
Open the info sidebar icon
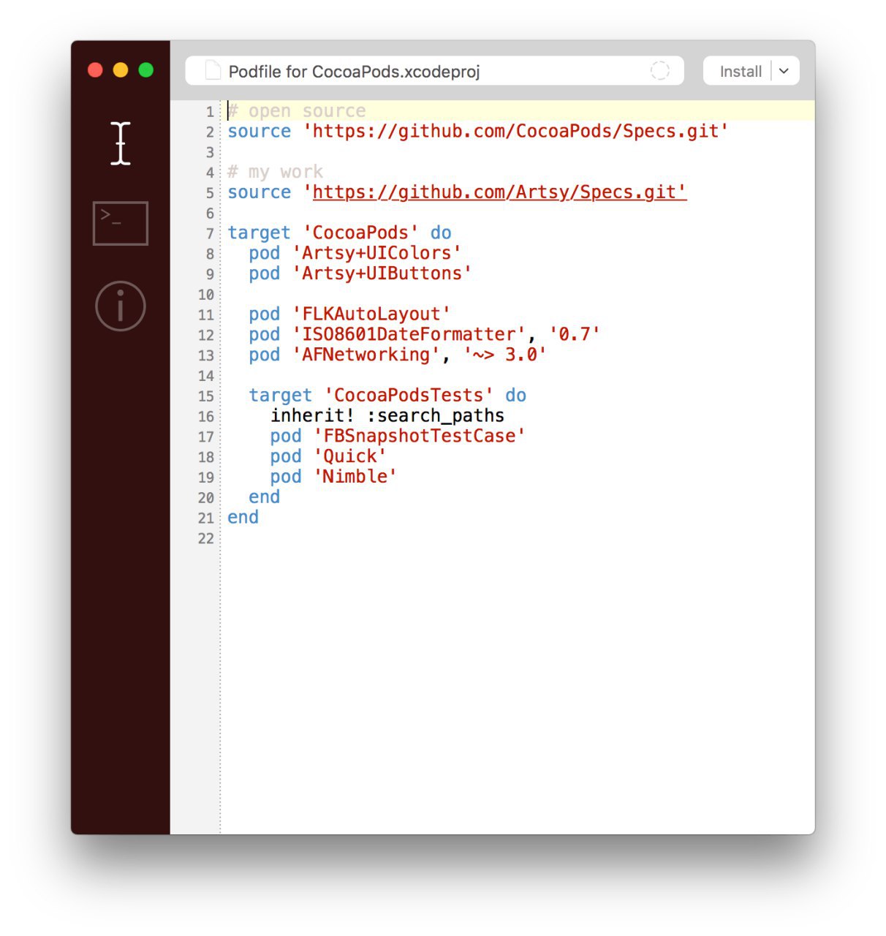[x=121, y=306]
